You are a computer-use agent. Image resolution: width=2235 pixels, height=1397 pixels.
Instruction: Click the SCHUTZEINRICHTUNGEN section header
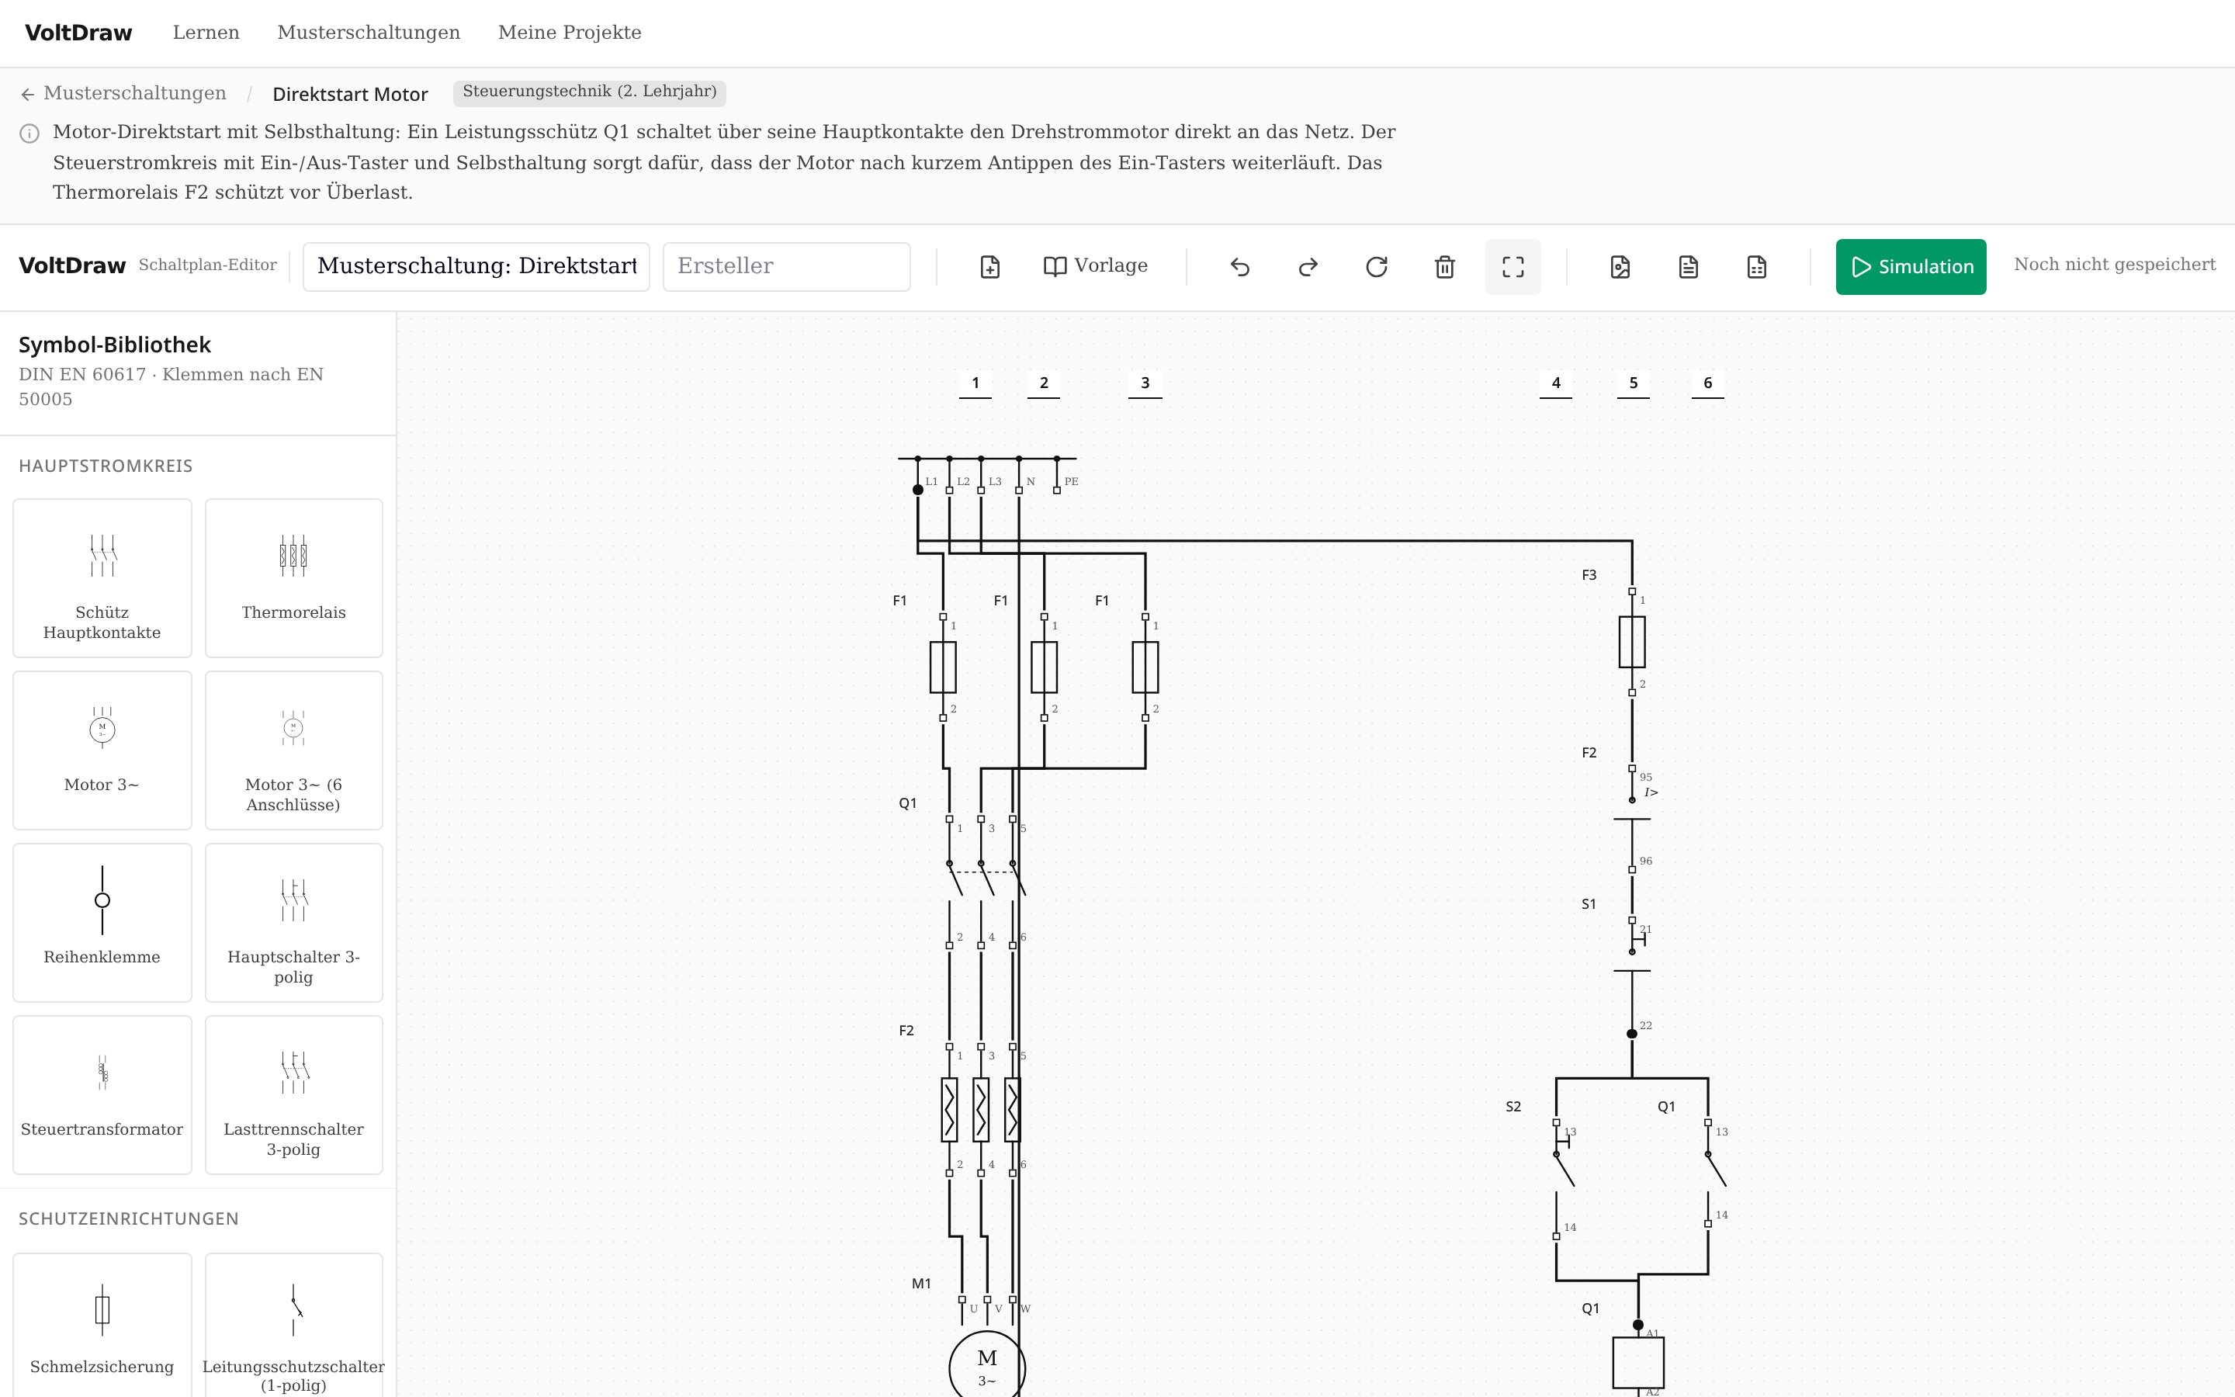click(x=128, y=1218)
